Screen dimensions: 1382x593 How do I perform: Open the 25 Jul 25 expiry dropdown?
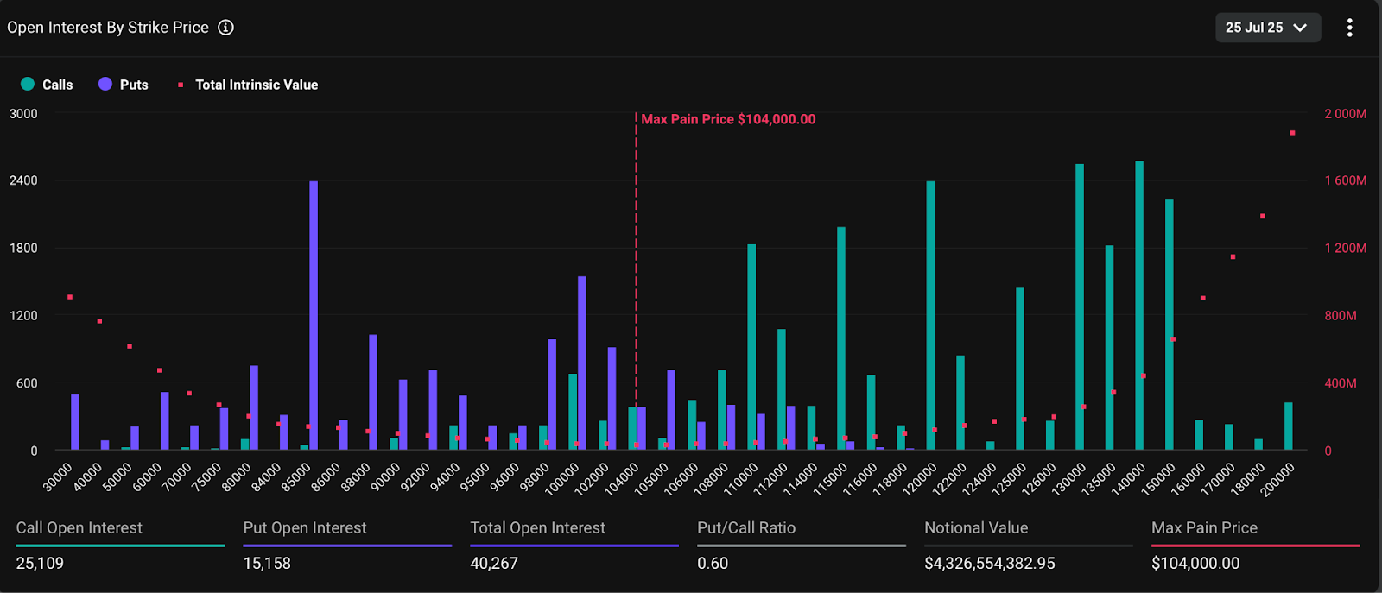(x=1265, y=28)
